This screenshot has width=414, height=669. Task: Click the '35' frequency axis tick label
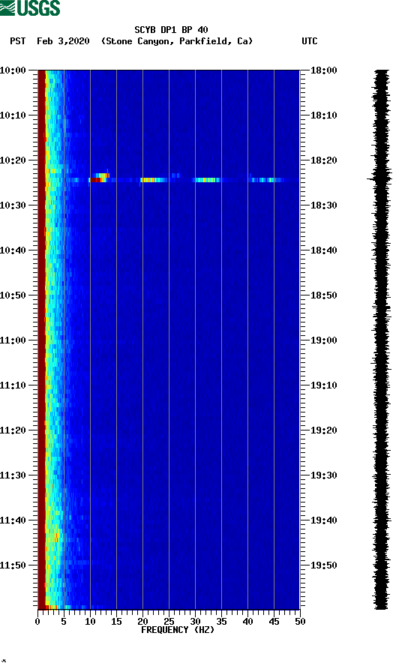[221, 622]
